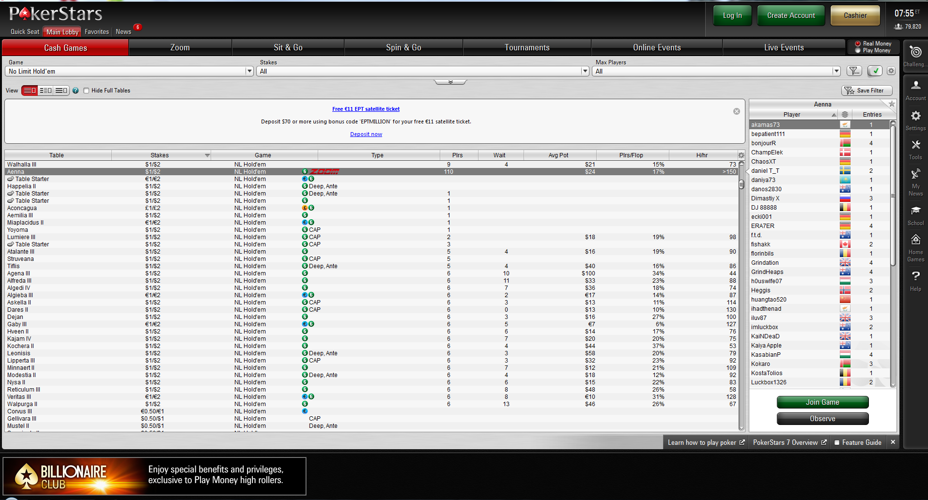Sort table by Stakes column
The image size is (928, 500).
[161, 155]
